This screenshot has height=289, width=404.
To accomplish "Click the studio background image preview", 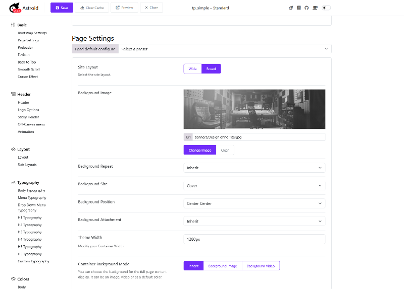I will pyautogui.click(x=255, y=109).
